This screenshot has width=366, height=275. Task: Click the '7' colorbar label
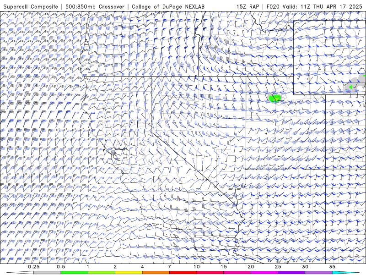(169, 267)
